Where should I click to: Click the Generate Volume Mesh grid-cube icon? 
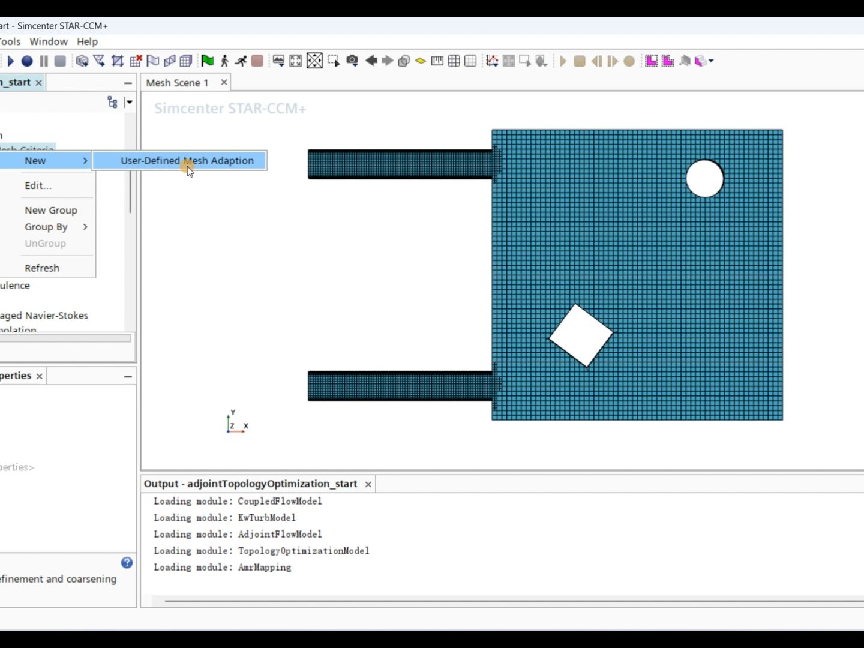tap(186, 61)
